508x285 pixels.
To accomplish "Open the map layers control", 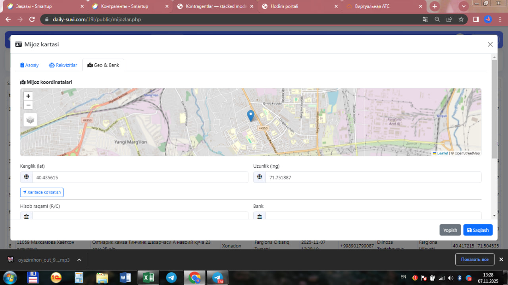I will click(30, 120).
